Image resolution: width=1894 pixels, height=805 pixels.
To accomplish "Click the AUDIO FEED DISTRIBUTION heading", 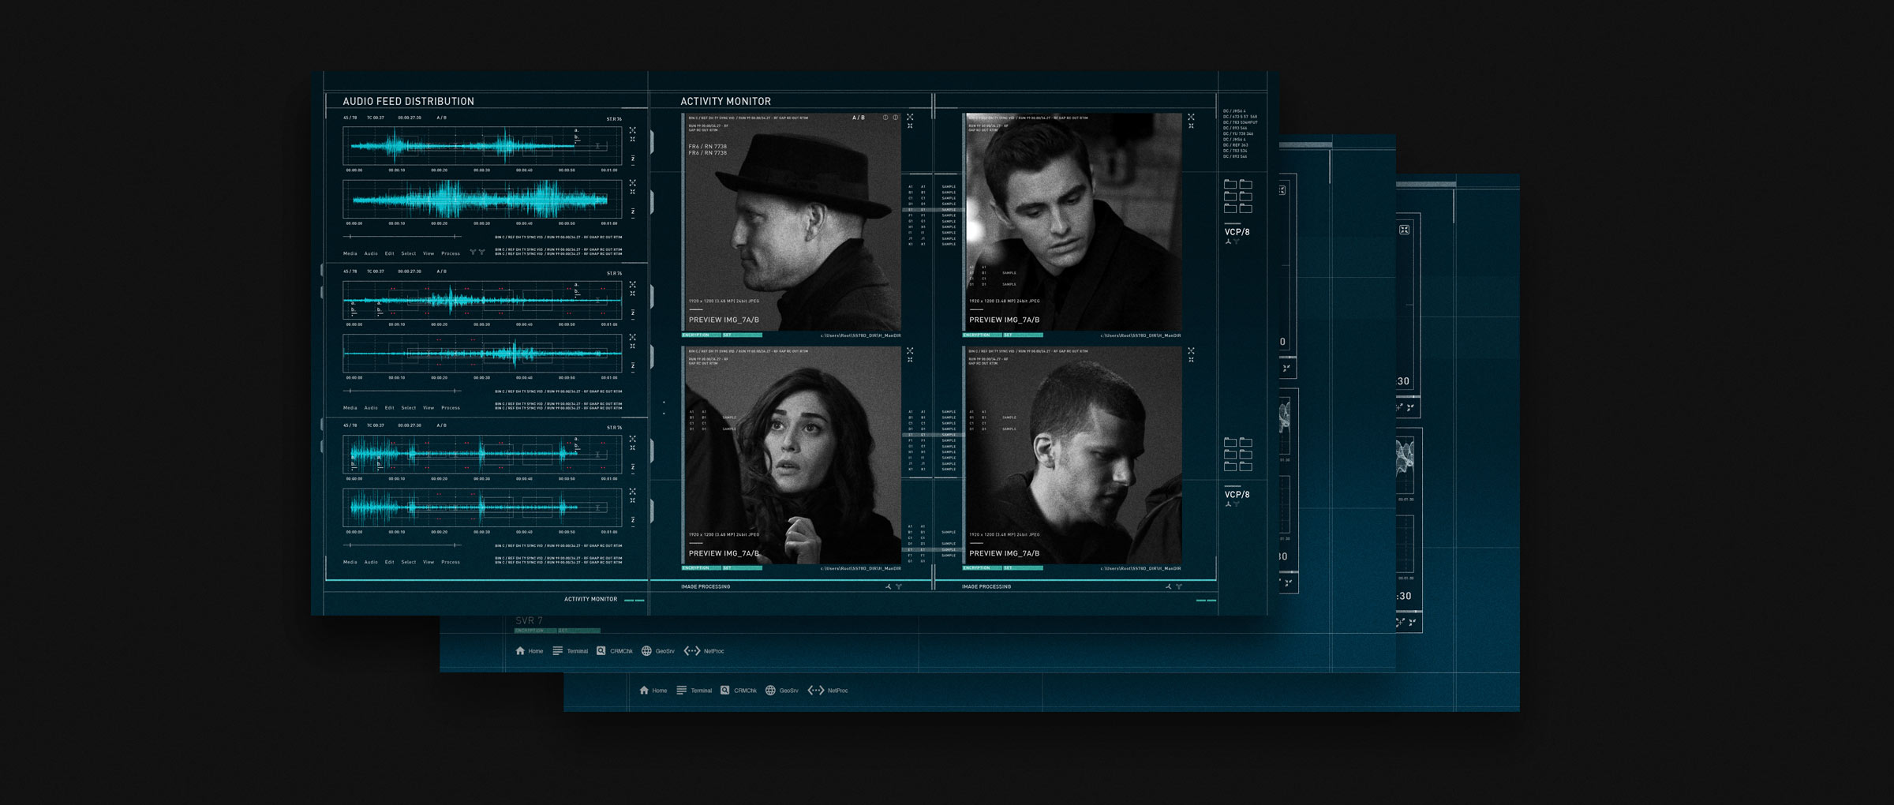I will 408,101.
